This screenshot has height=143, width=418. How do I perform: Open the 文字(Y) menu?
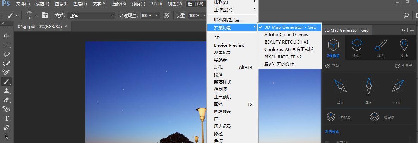click(x=99, y=4)
